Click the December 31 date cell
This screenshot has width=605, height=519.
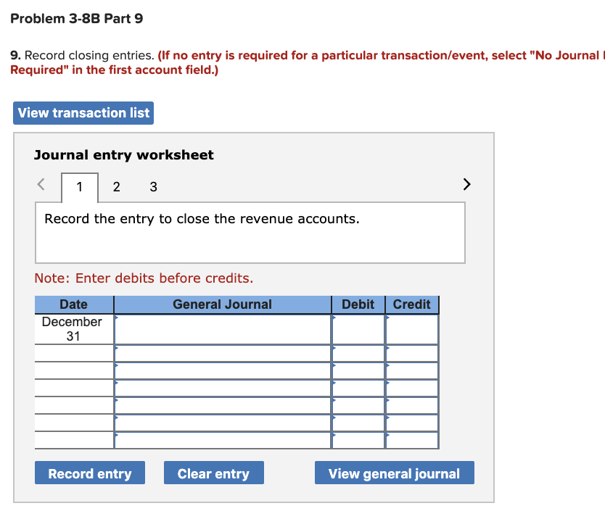pos(73,329)
